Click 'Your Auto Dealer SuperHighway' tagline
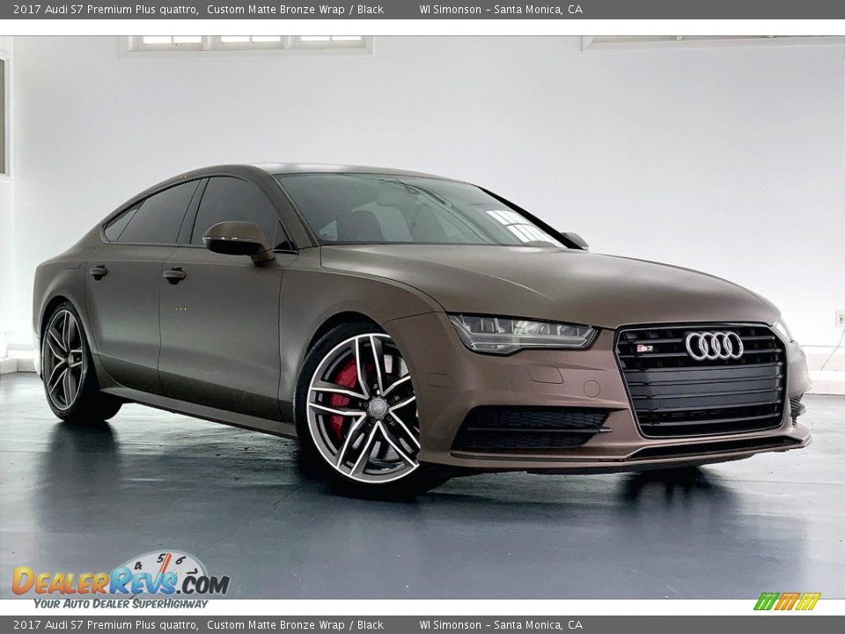Viewport: 845px width, 634px height. pos(121,603)
